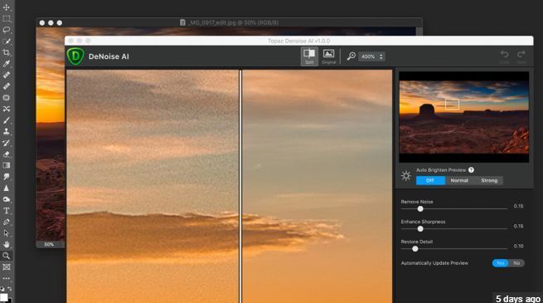
Task: Select the Healing Brush tool
Action: click(7, 86)
